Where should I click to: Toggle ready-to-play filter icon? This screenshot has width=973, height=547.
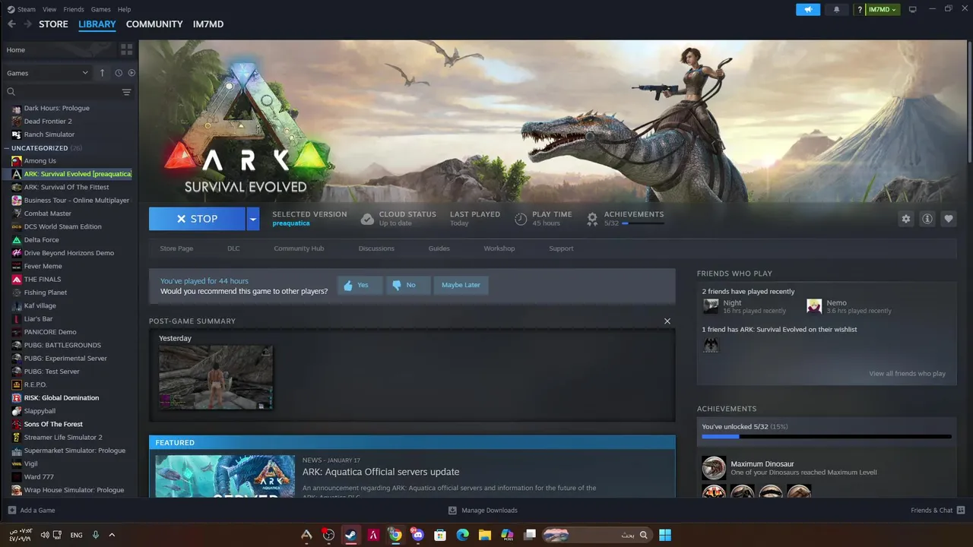point(132,73)
